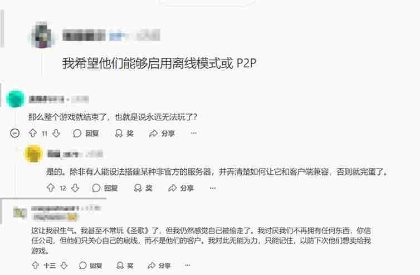Open more options on the bottom comment

188,266
